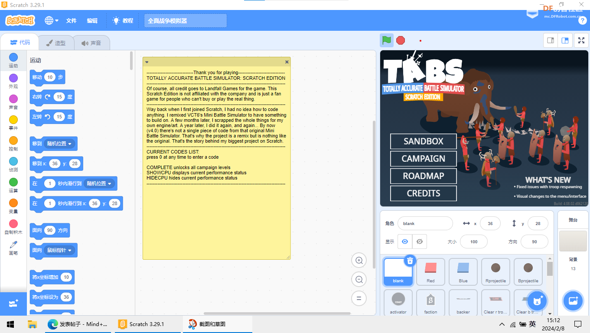Switch to the 声音 sounds tab

(91, 43)
